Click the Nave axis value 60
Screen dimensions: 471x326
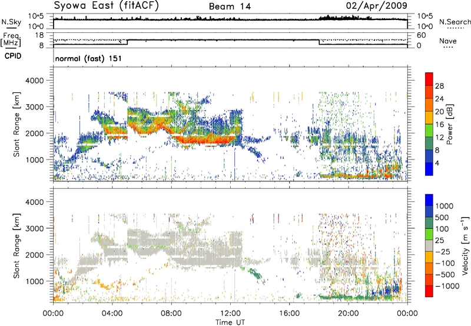click(x=421, y=35)
